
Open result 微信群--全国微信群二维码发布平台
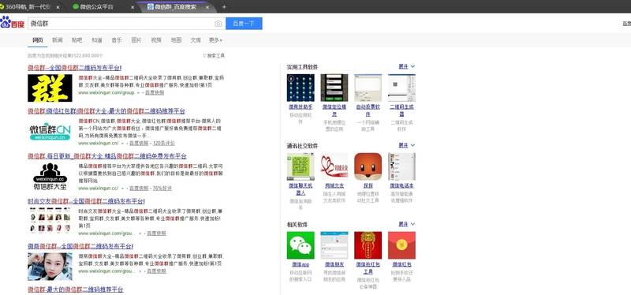(x=74, y=68)
